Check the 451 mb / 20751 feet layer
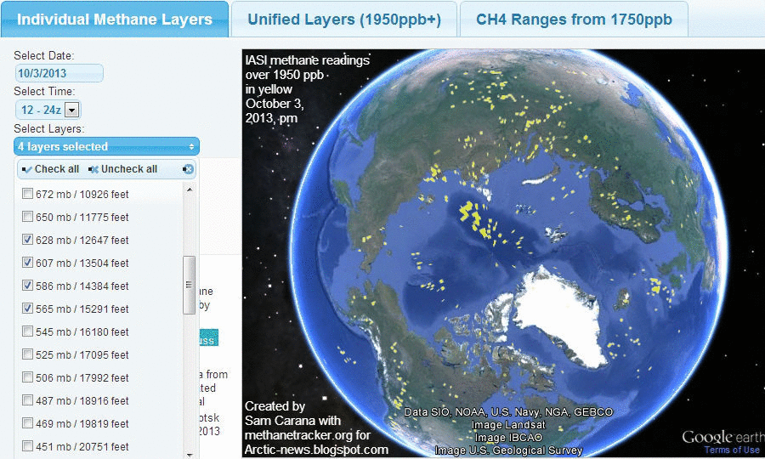Screen dimensions: 765x459 coord(27,446)
